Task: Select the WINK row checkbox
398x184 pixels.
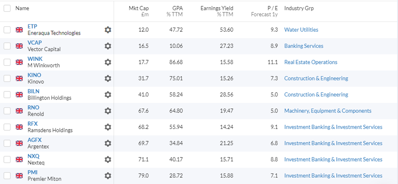Action: (7, 62)
